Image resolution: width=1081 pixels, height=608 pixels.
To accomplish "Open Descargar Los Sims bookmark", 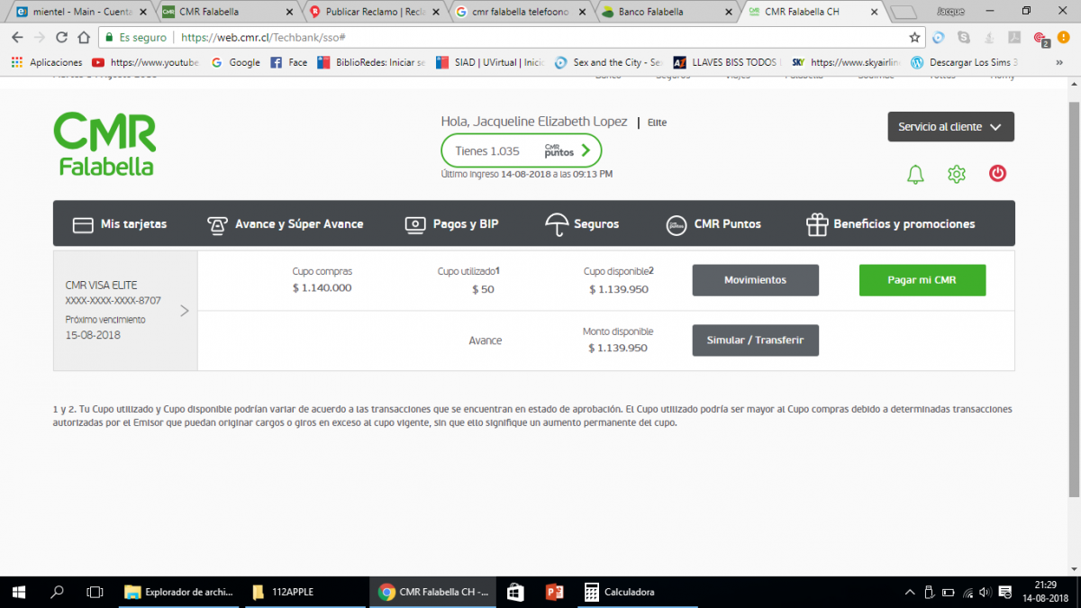I will pos(964,62).
